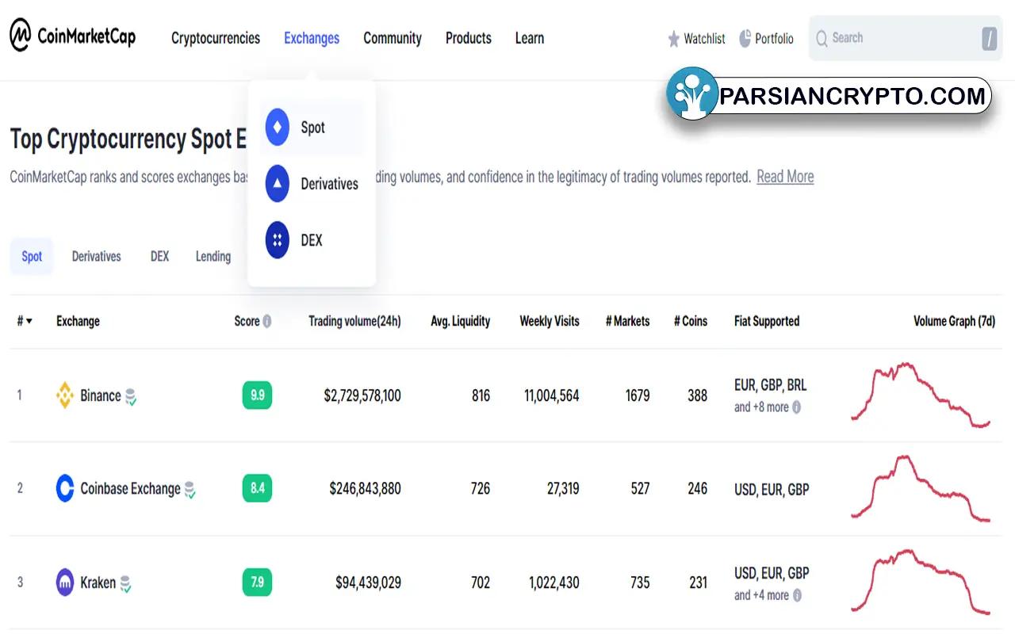Viewport: 1015px width, 634px height.
Task: Click Coinbase's 8.4 score badge
Action: pyautogui.click(x=257, y=488)
